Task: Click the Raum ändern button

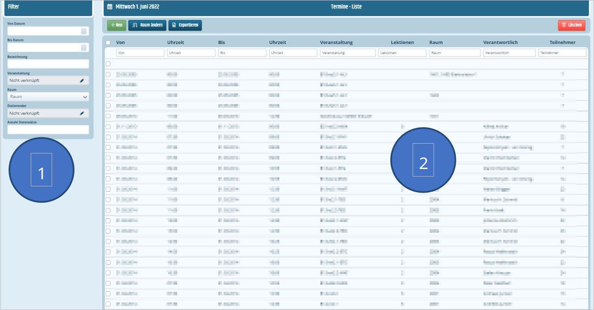Action: coord(147,25)
